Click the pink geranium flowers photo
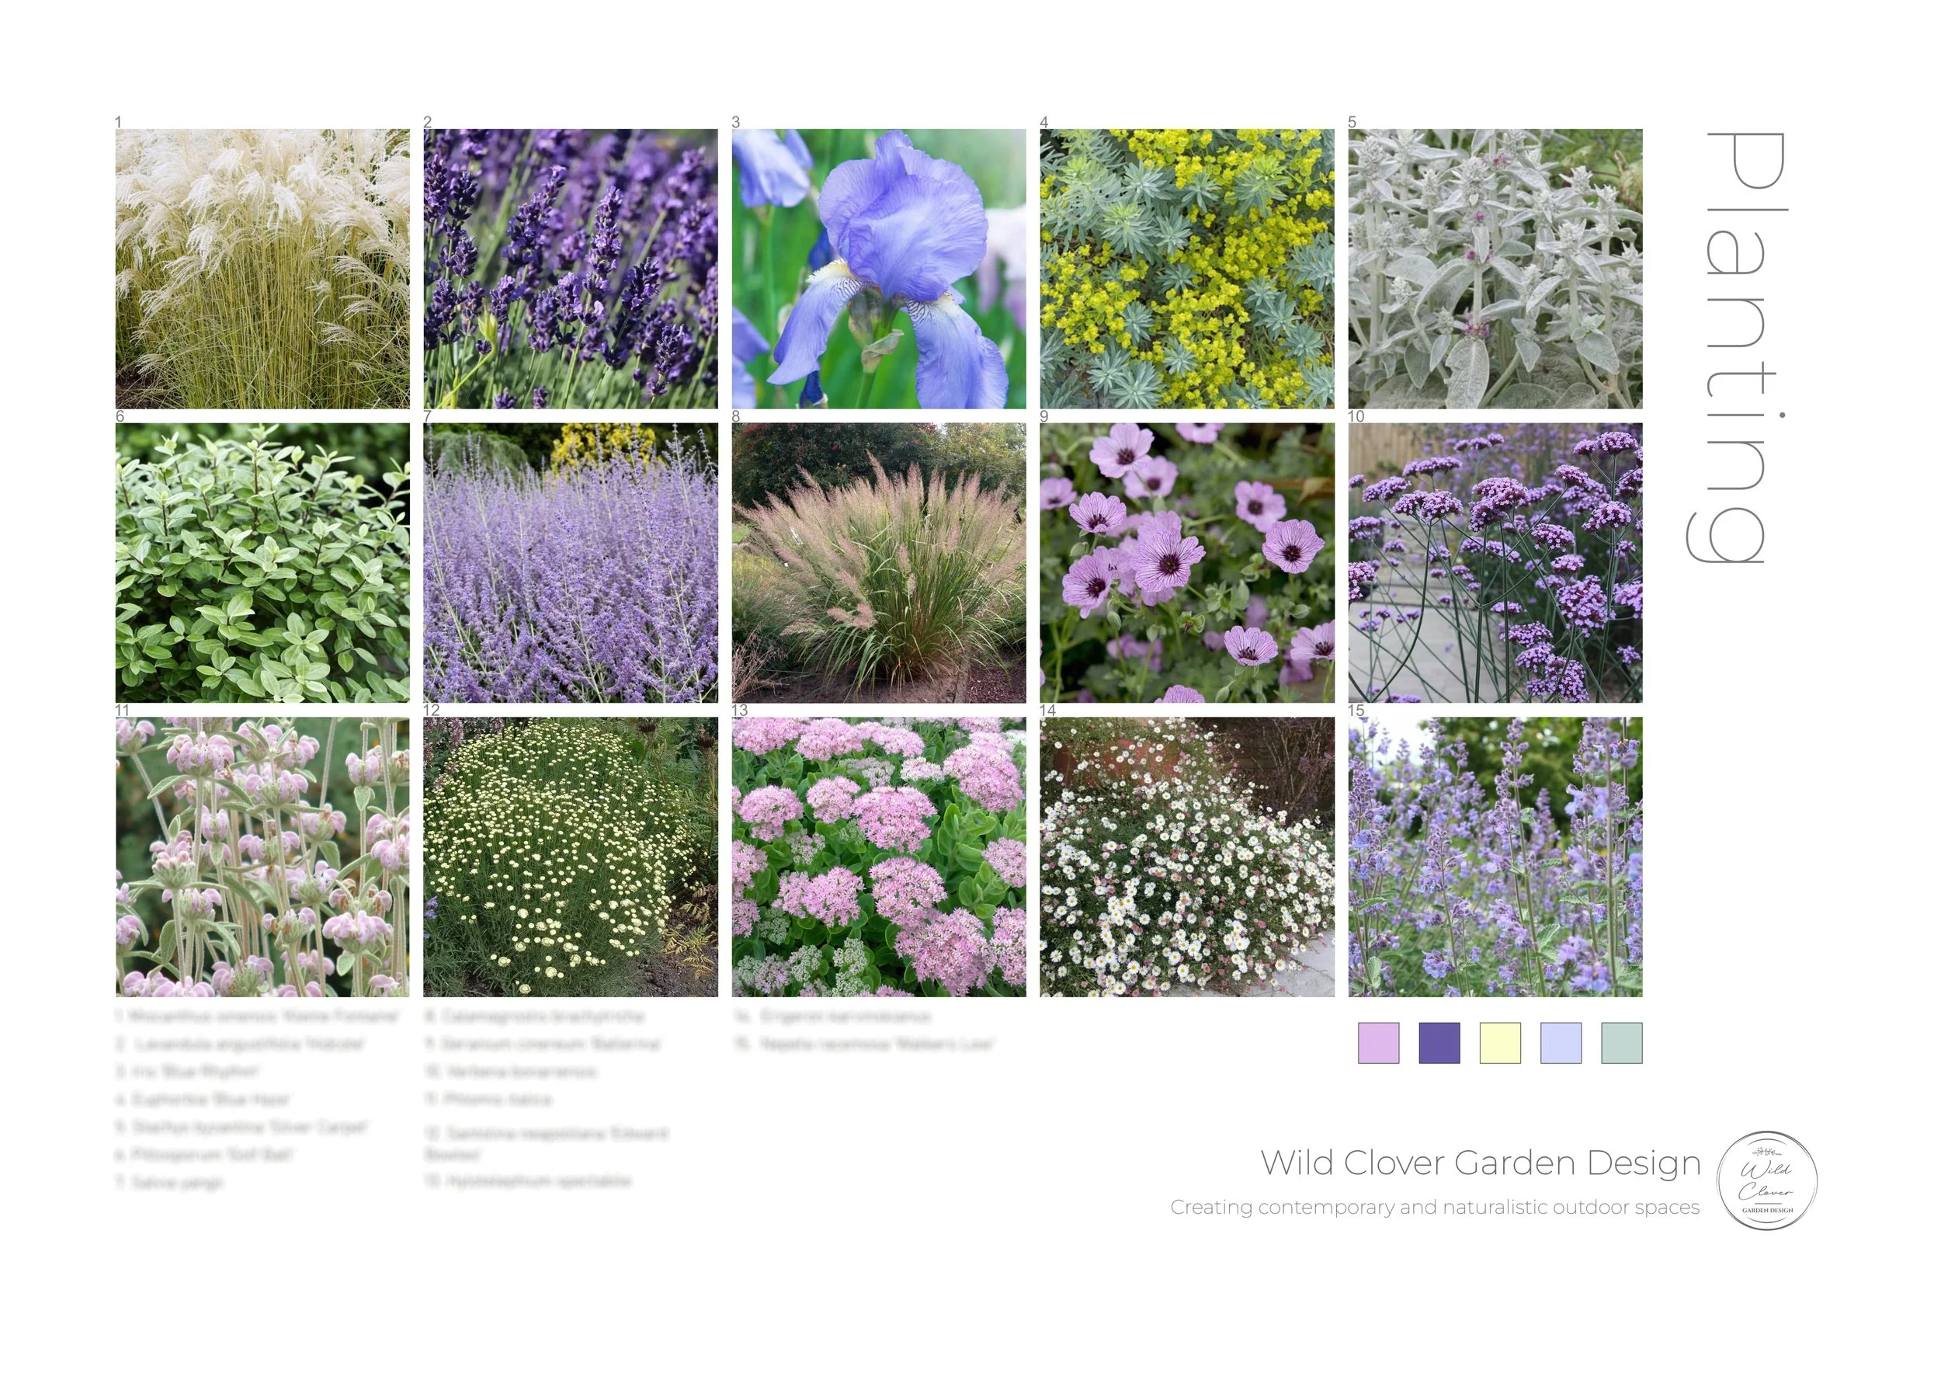This screenshot has width=1941, height=1373. pyautogui.click(x=1187, y=563)
